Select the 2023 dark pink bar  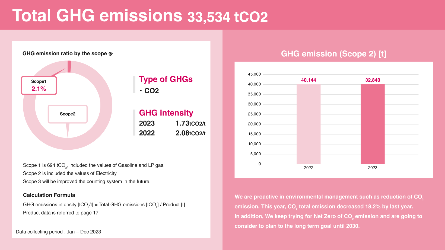[x=373, y=124]
